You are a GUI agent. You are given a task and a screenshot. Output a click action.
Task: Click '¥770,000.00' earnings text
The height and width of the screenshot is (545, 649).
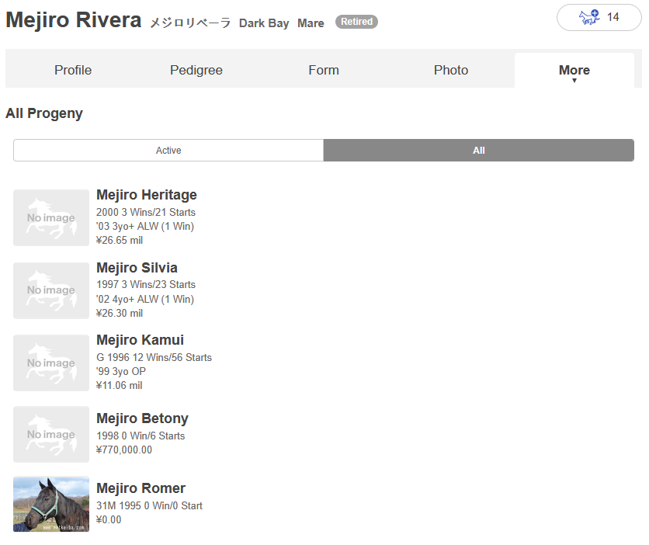pyautogui.click(x=123, y=450)
